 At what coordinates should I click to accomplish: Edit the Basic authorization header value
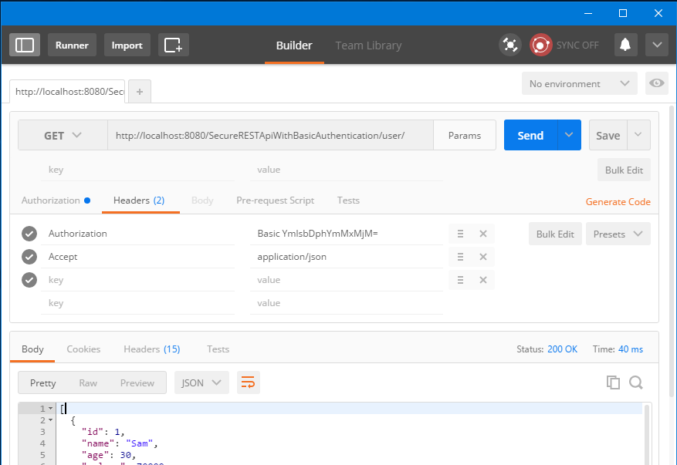point(347,234)
